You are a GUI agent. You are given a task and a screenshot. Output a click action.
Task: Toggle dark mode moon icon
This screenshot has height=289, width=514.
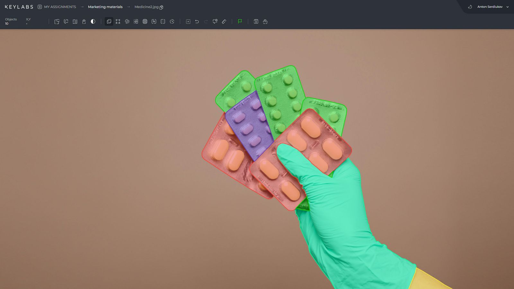click(470, 7)
